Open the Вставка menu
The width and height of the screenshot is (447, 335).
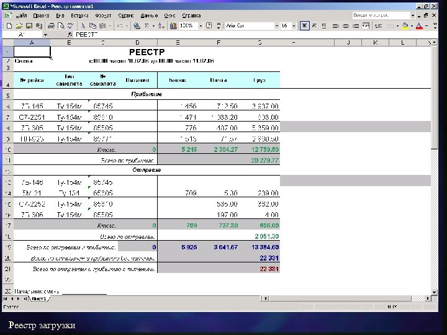[79, 16]
